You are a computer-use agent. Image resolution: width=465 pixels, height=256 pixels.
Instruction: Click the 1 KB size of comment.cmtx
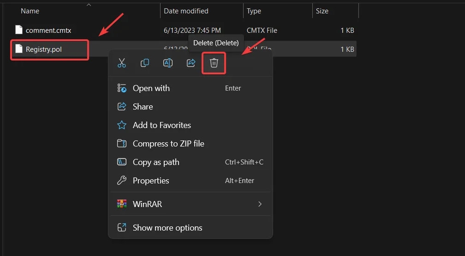[347, 30]
